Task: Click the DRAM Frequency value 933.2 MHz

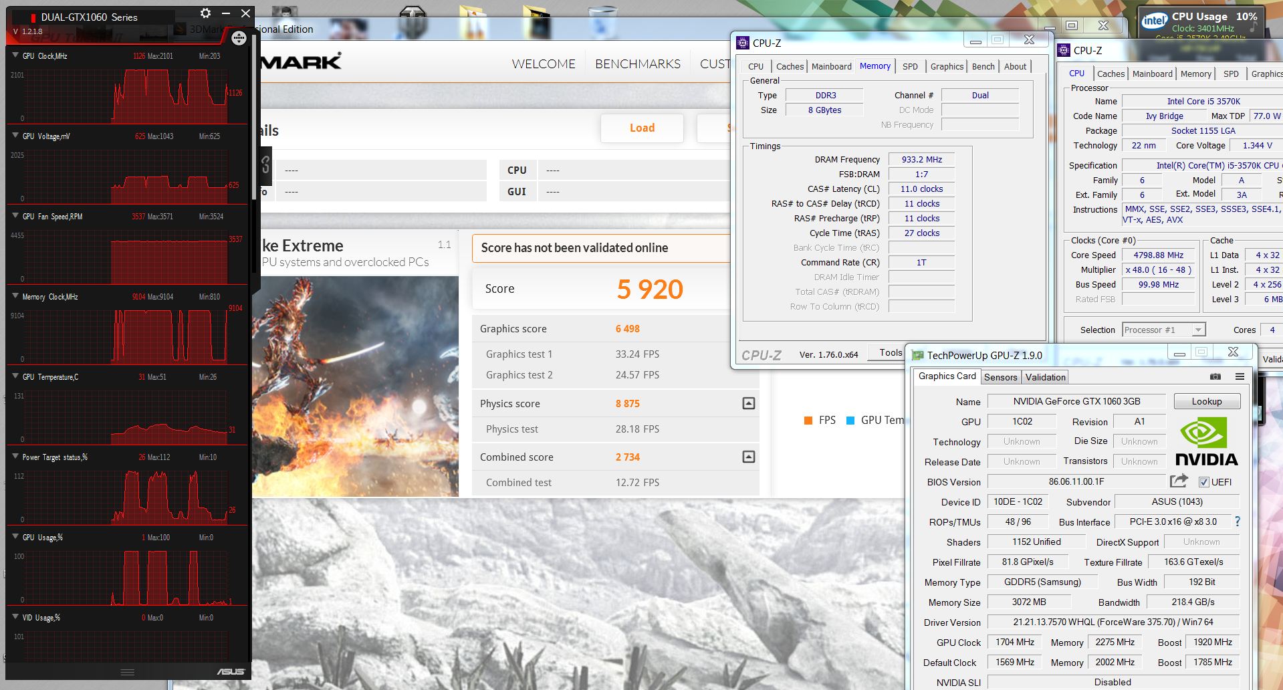Action: [x=922, y=160]
